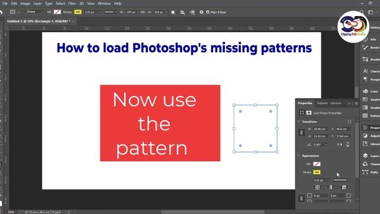Open the Shape tool mode dropdown
380x214 pixels.
[34, 12]
